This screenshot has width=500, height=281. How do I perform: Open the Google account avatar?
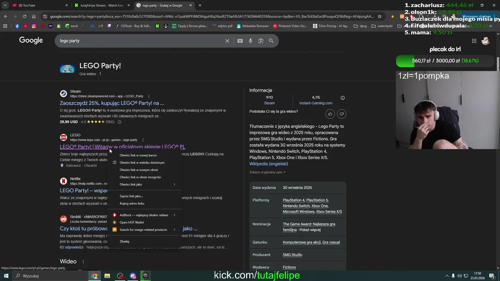[x=486, y=41]
